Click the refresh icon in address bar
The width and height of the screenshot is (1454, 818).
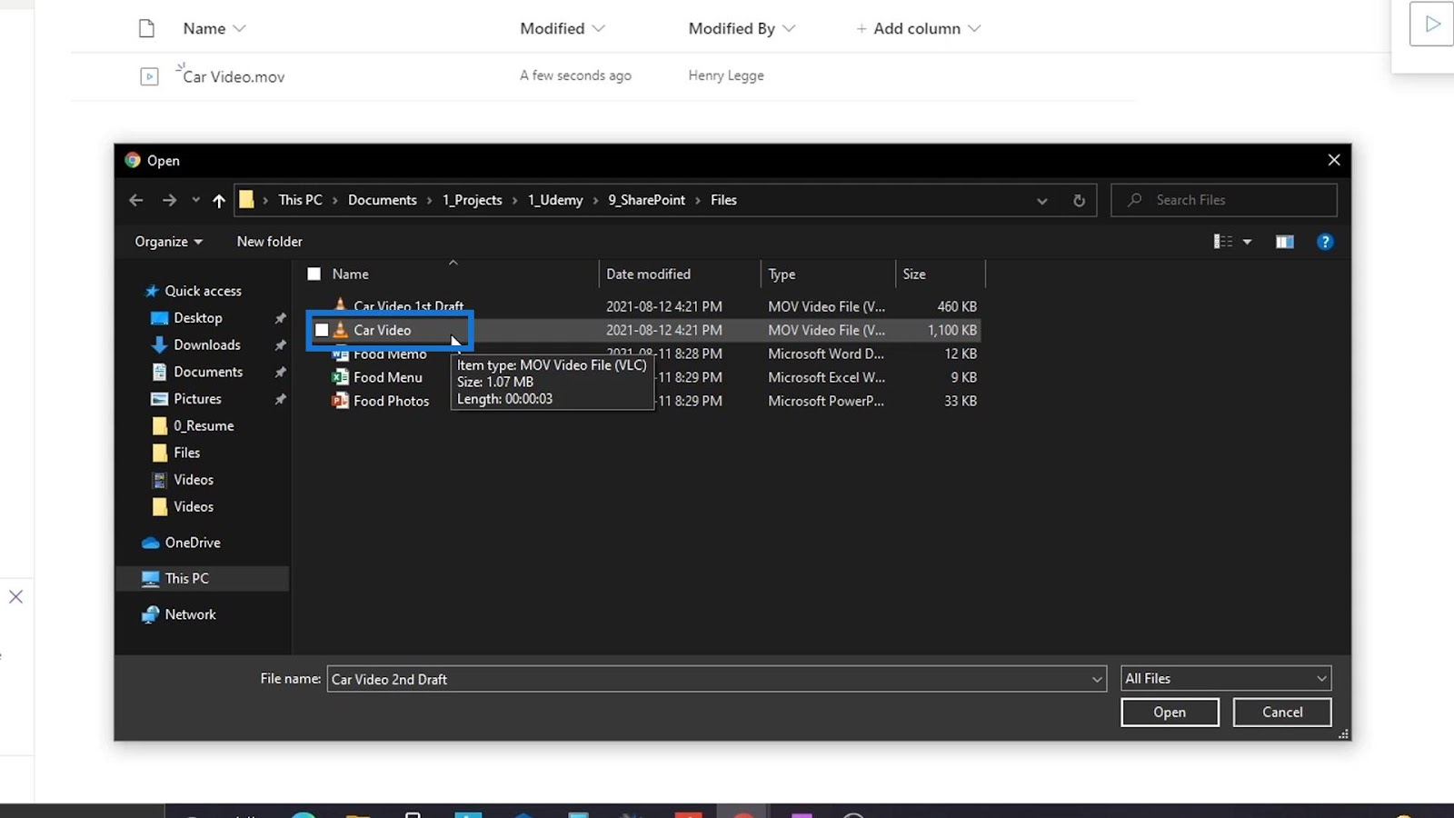[1079, 201]
